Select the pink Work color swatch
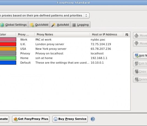 pos(8,40)
